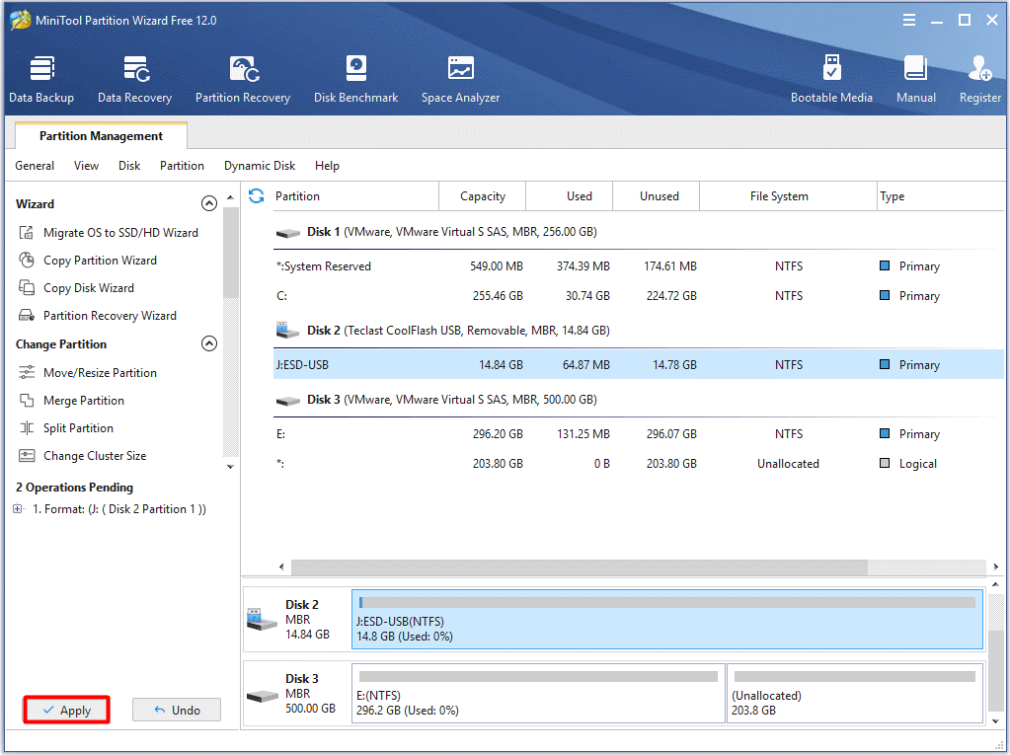Open the Space Analyzer tool
The width and height of the screenshot is (1010, 755).
[460, 79]
